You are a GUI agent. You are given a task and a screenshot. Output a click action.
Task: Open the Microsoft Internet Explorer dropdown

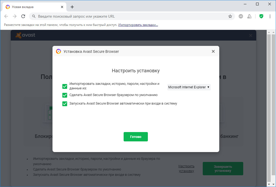[189, 87]
